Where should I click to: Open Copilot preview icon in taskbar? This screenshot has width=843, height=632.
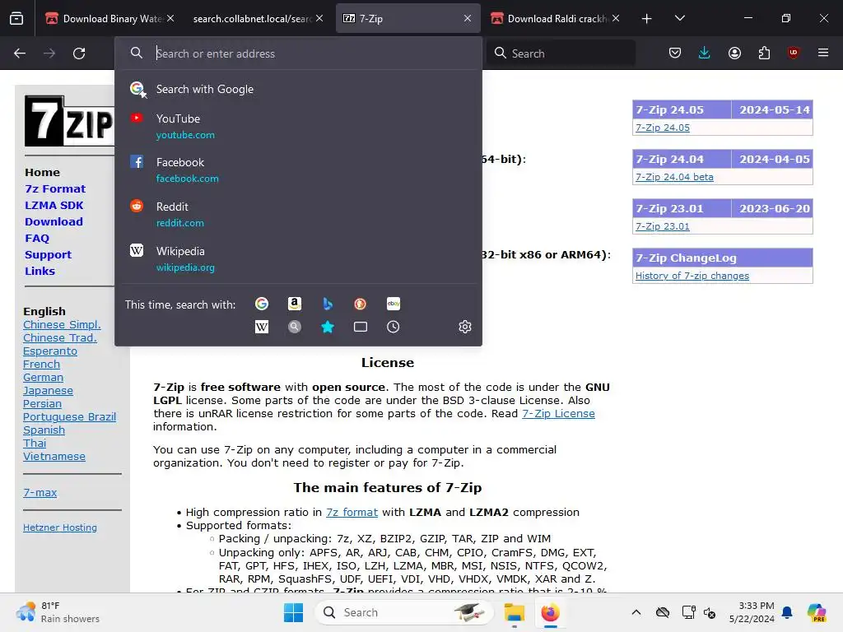(x=817, y=612)
